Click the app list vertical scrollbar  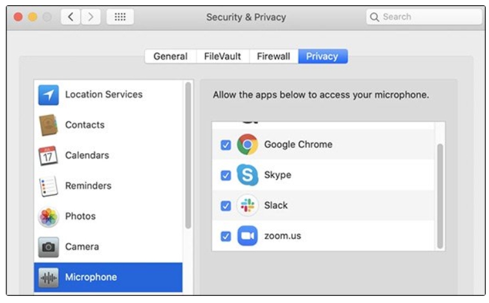(x=440, y=194)
